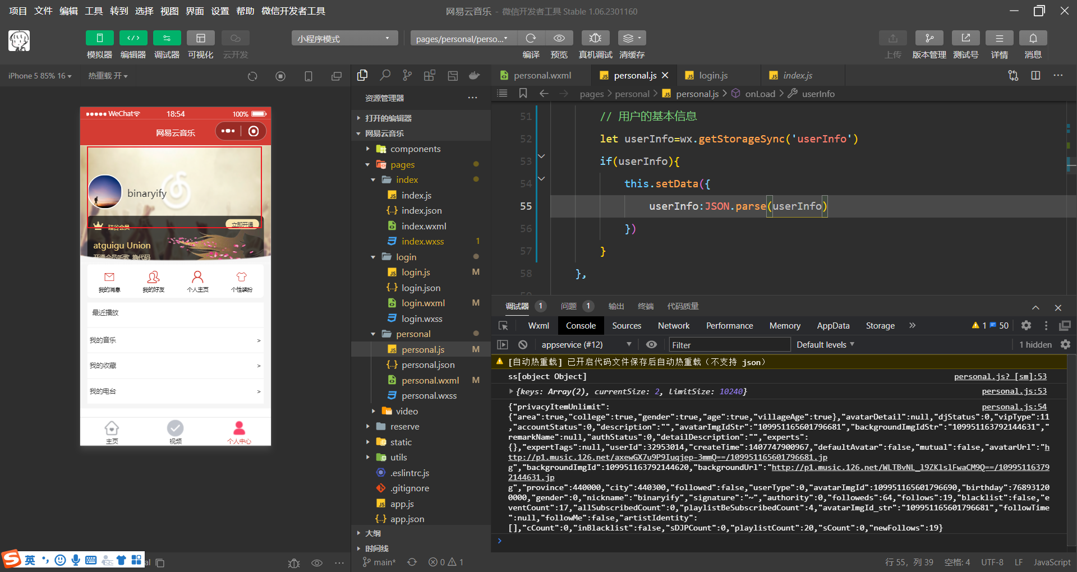Open the explorer files icon
Image resolution: width=1077 pixels, height=572 pixels.
pyautogui.click(x=362, y=75)
